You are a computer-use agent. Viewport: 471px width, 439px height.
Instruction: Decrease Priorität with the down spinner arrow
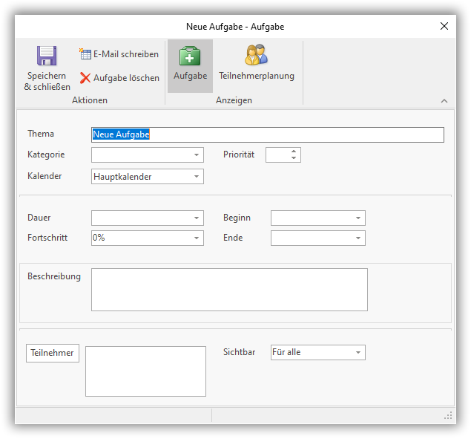294,158
